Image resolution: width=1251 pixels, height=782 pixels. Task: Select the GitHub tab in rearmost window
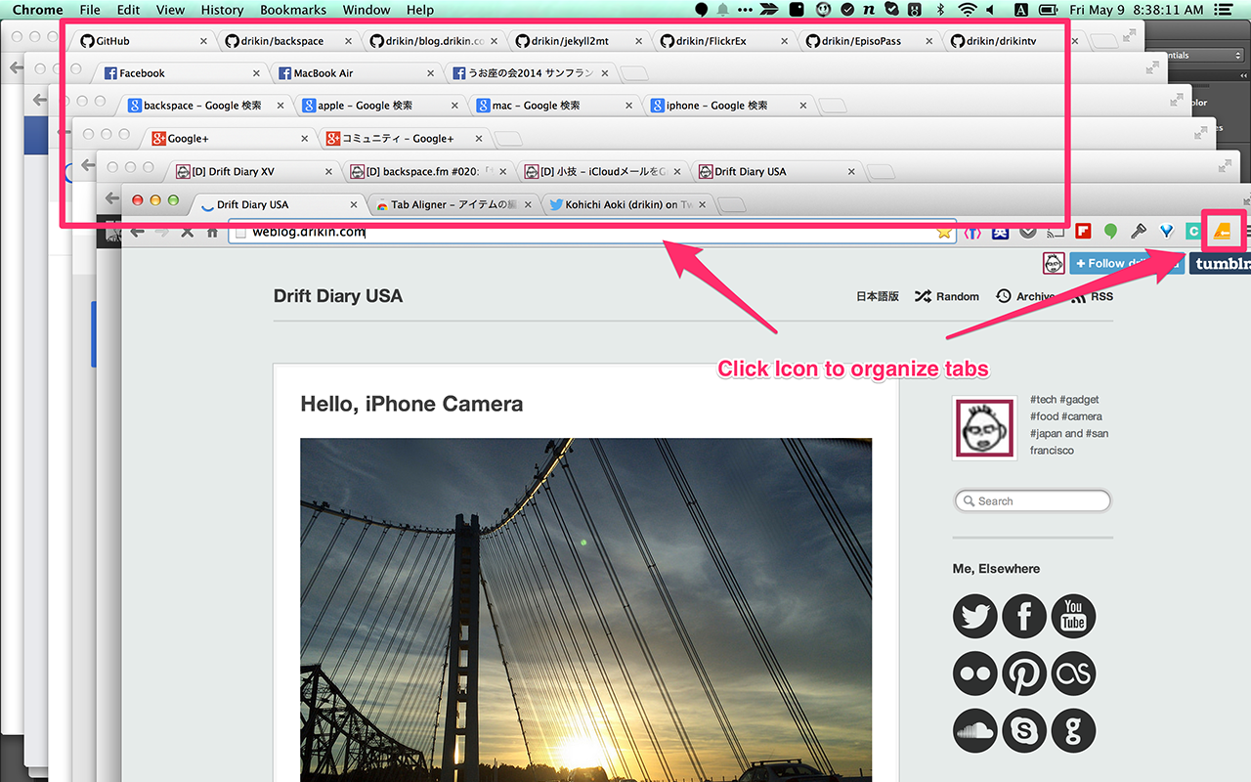click(144, 41)
